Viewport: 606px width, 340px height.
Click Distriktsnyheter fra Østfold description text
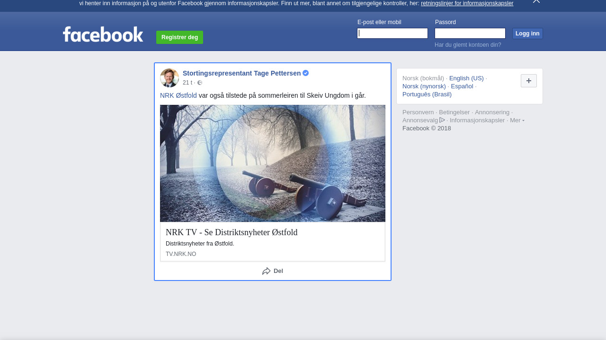click(x=200, y=244)
